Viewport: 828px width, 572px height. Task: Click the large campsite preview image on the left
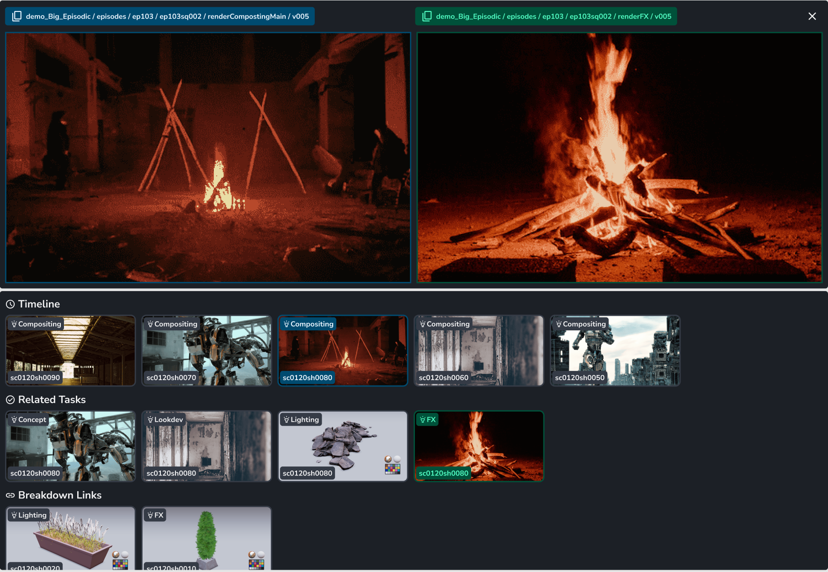208,158
